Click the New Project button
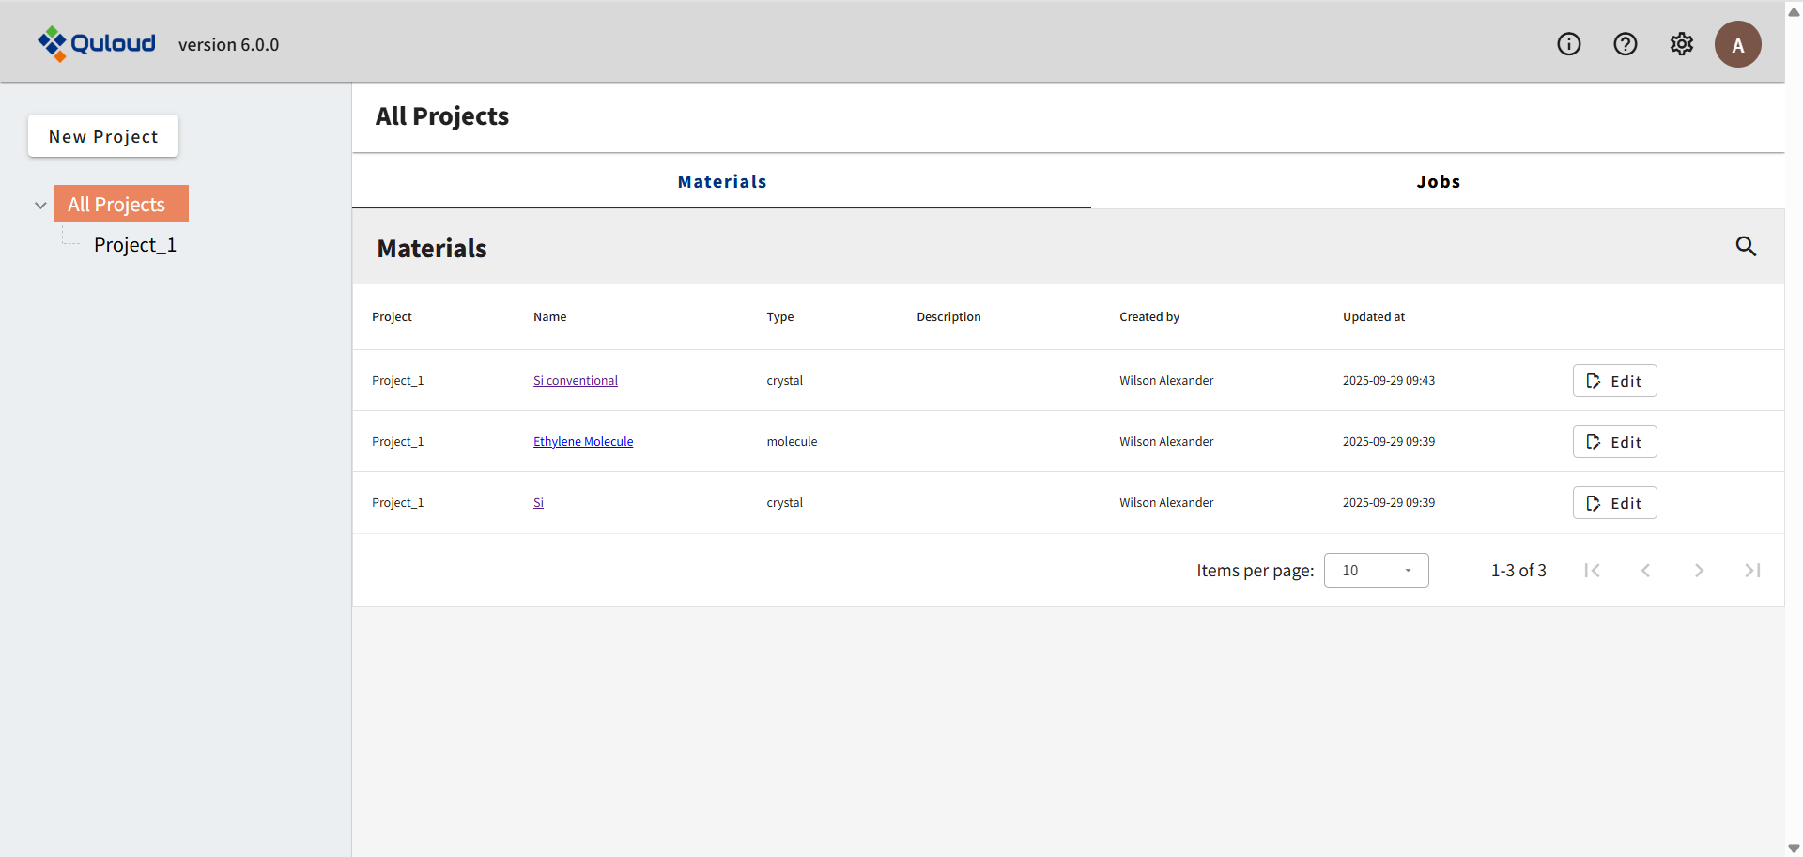 point(103,136)
